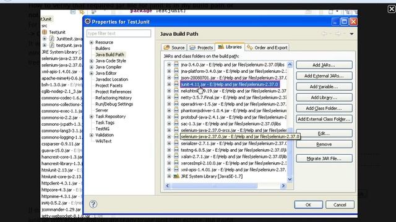Image resolution: width=396 pixels, height=222 pixels.
Task: Select Java Build Path in tree
Action: click(110, 54)
